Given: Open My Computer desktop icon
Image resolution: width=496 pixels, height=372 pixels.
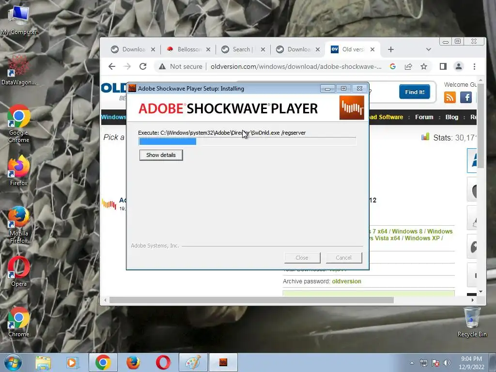Looking at the screenshot, I should click(x=19, y=19).
